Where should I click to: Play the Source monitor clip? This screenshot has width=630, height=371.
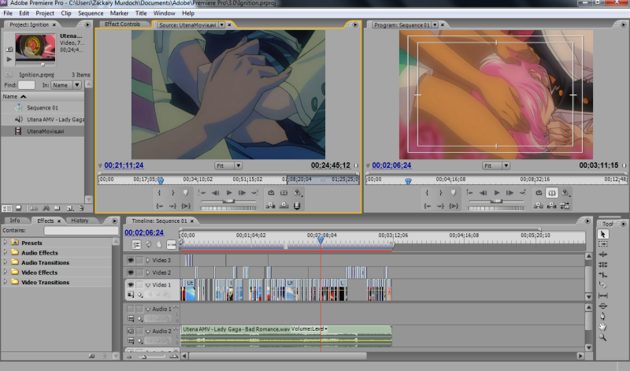[229, 193]
